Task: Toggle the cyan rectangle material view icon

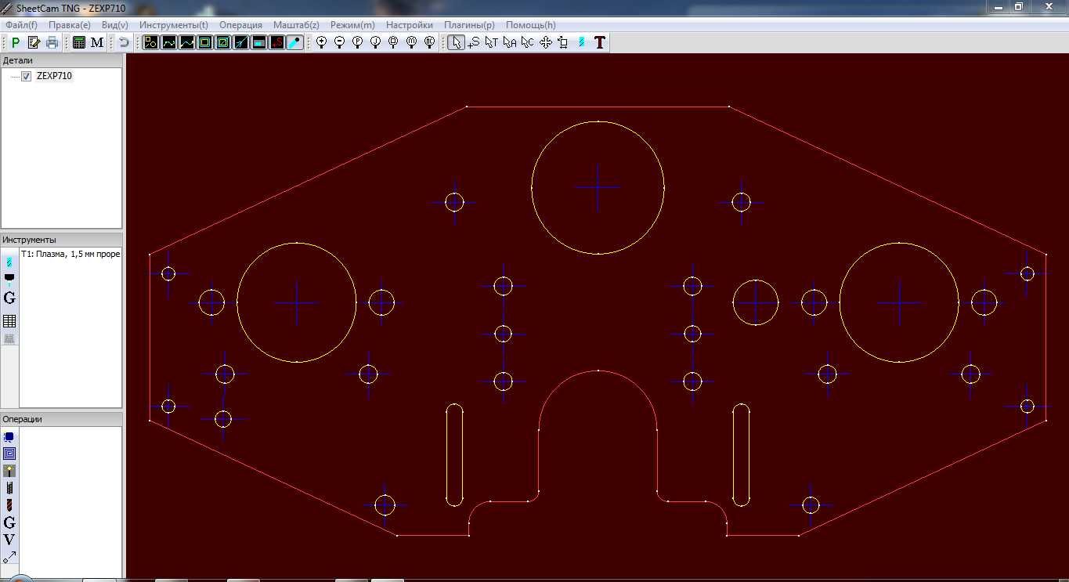Action: [x=259, y=42]
